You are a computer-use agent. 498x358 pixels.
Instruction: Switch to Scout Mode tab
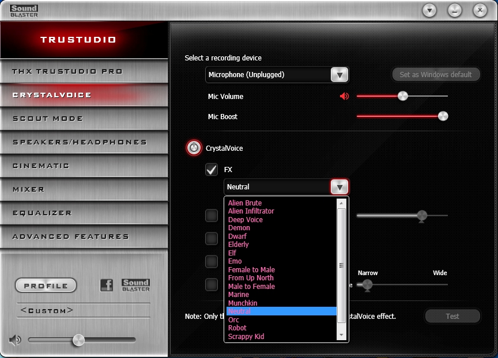(84, 119)
